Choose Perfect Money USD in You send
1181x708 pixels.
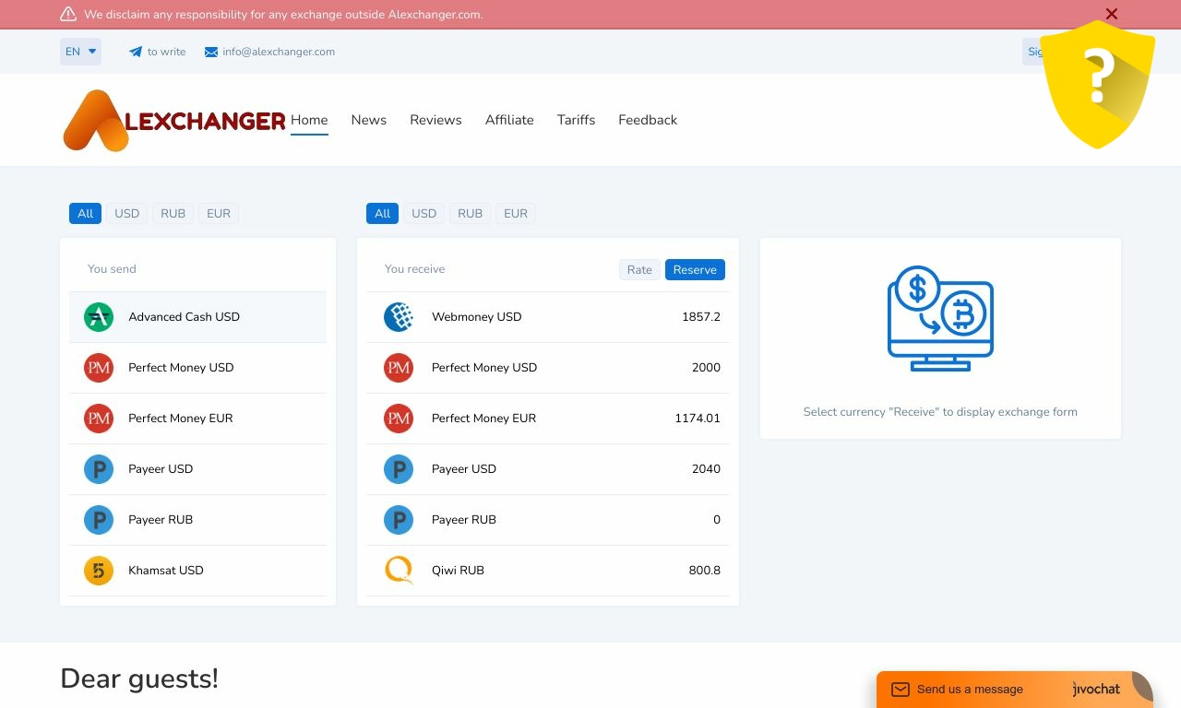tap(197, 368)
